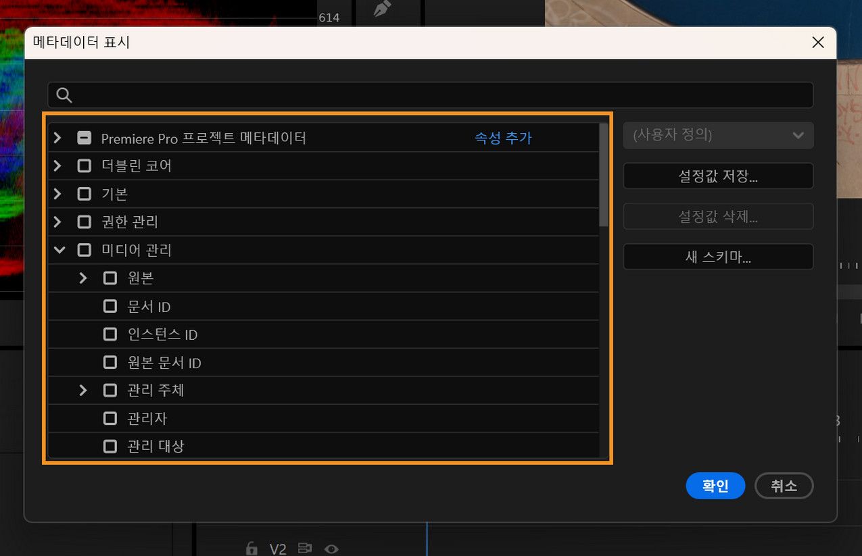Check the 더블린 코어 checkbox
The height and width of the screenshot is (556, 862).
(84, 166)
